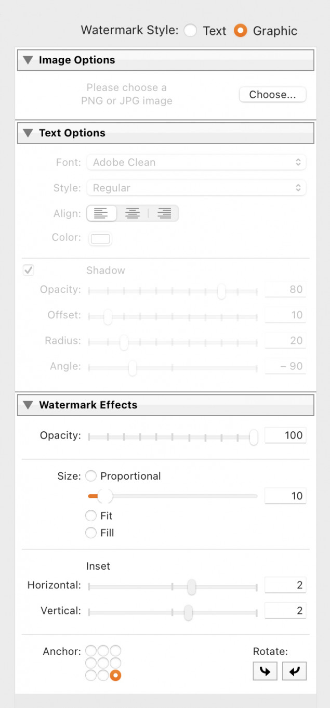330x708 pixels.
Task: Set anchor to bottom-left position
Action: tap(90, 676)
